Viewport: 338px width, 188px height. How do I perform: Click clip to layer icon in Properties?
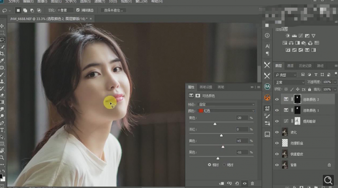[221, 184]
